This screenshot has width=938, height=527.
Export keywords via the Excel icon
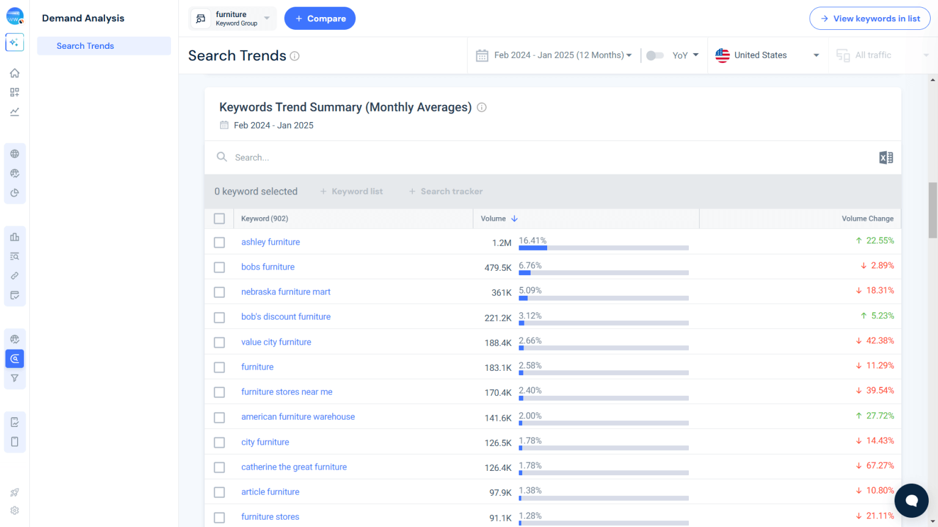(886, 157)
